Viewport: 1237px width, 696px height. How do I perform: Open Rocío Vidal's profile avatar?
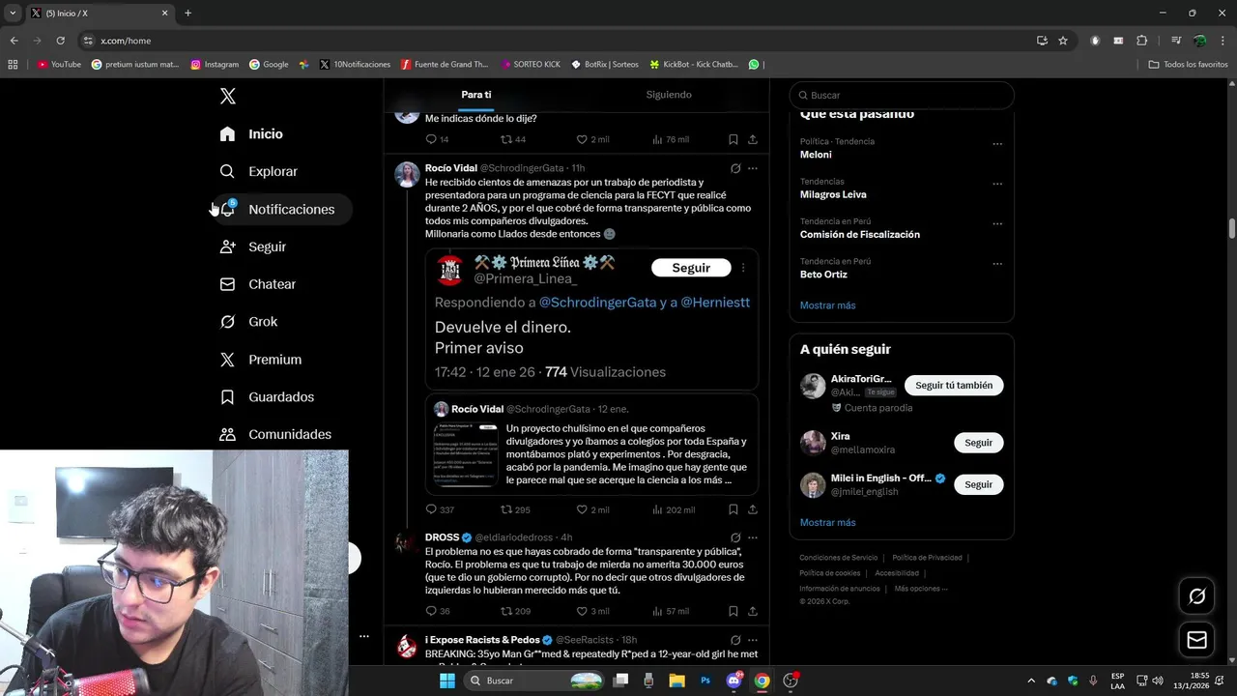(x=407, y=175)
